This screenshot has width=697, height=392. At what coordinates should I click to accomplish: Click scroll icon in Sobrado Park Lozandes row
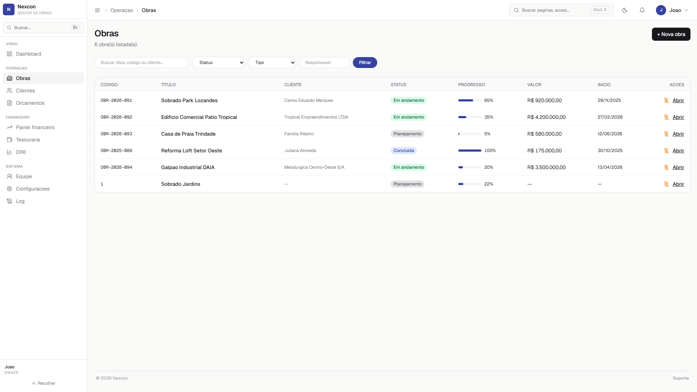click(x=666, y=100)
